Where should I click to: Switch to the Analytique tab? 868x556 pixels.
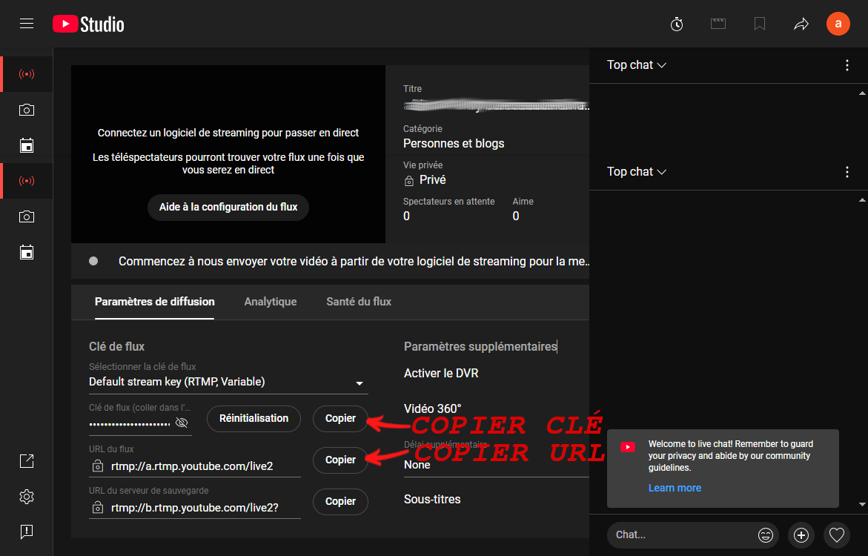click(x=271, y=302)
